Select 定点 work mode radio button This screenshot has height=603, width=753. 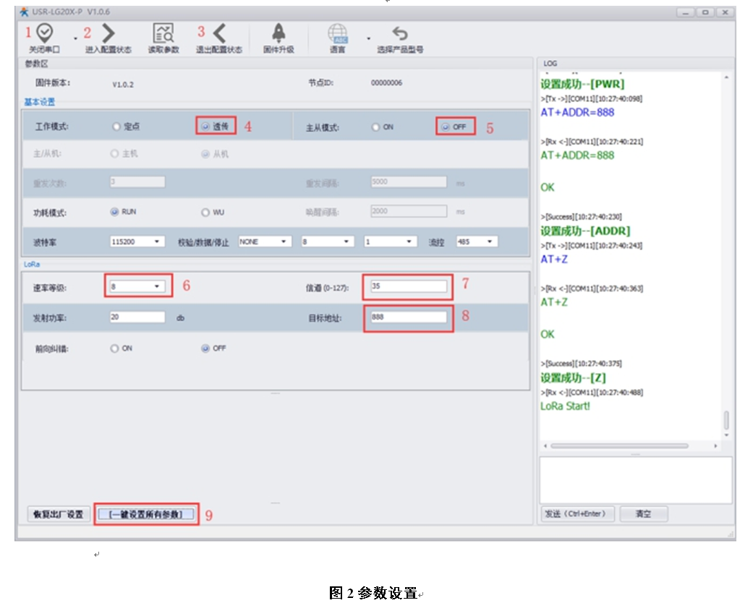click(116, 127)
